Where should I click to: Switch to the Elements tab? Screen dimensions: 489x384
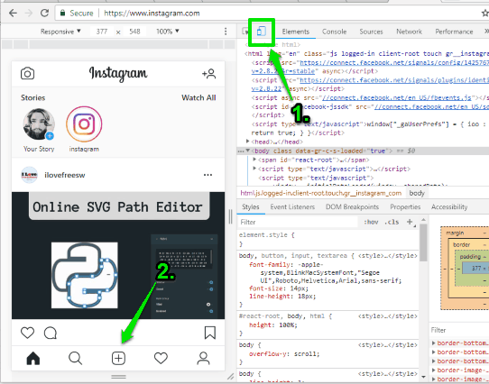click(x=296, y=32)
